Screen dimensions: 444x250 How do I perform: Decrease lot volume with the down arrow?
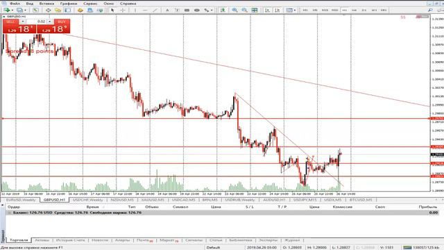[x=23, y=22]
